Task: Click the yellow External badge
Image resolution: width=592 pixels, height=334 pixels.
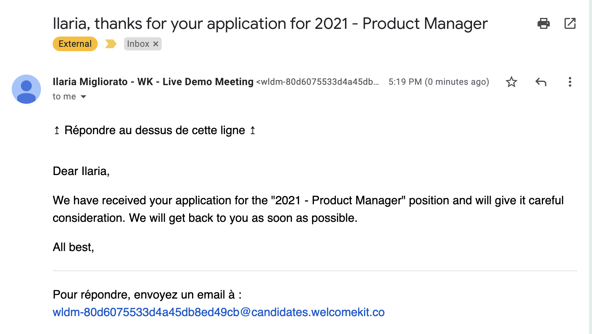Action: click(x=75, y=44)
